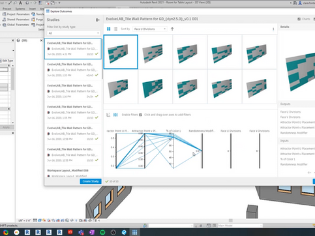Viewport: 315px width, 236px height.
Task: Open Properties type selector dropdown
Action: [13, 50]
